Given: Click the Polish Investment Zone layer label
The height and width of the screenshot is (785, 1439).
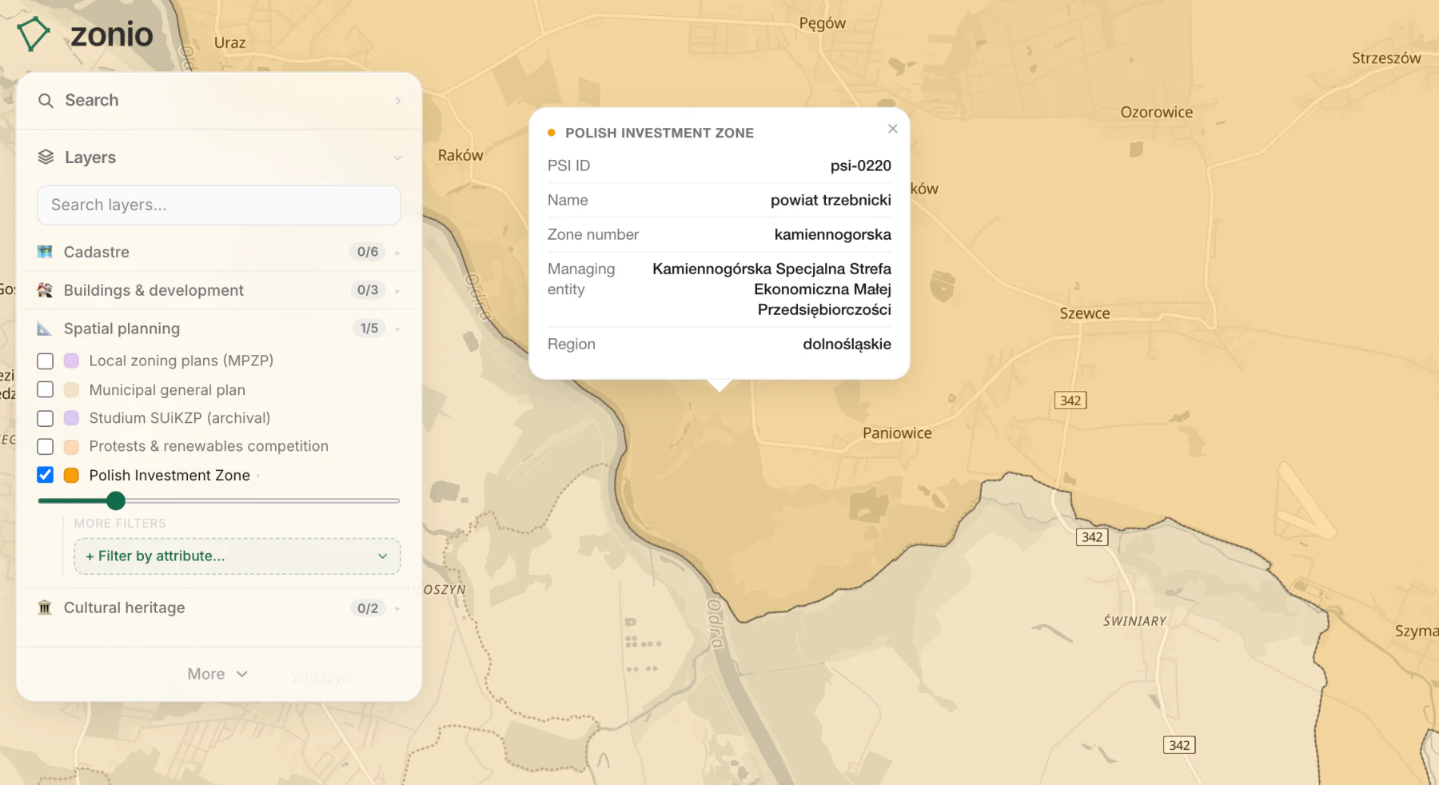Looking at the screenshot, I should coord(169,475).
